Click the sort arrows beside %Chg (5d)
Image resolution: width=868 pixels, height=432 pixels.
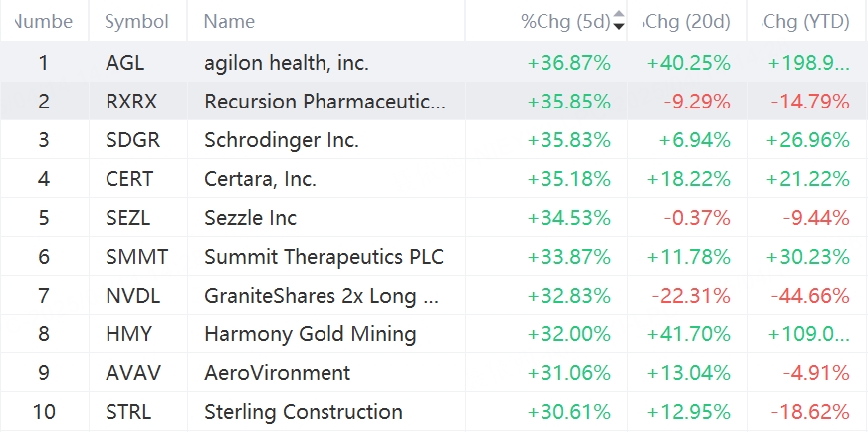coord(619,20)
